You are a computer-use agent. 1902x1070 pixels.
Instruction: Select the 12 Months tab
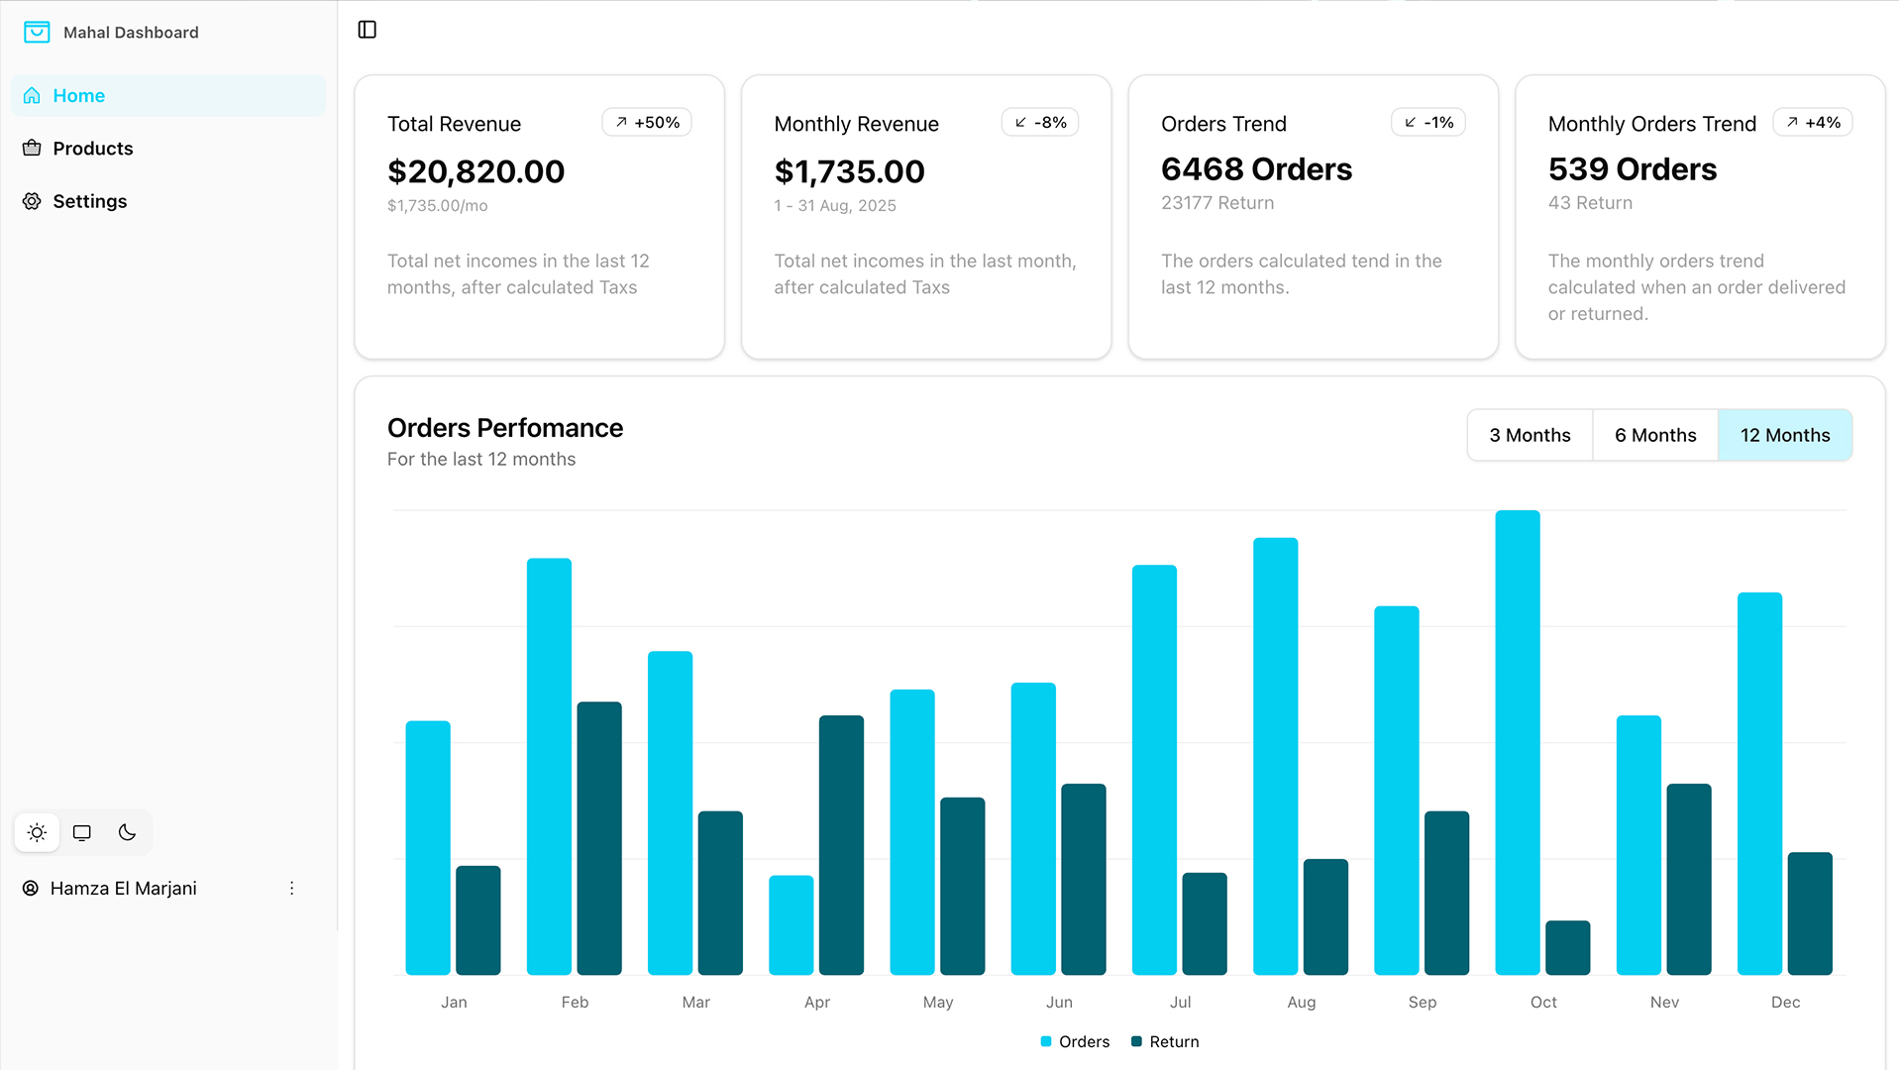tap(1784, 435)
